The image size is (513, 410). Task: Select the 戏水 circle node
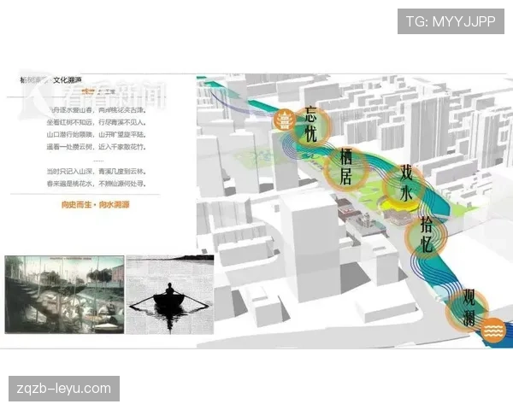coord(405,184)
